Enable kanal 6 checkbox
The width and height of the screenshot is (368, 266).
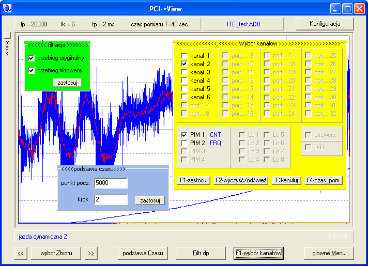coord(184,97)
